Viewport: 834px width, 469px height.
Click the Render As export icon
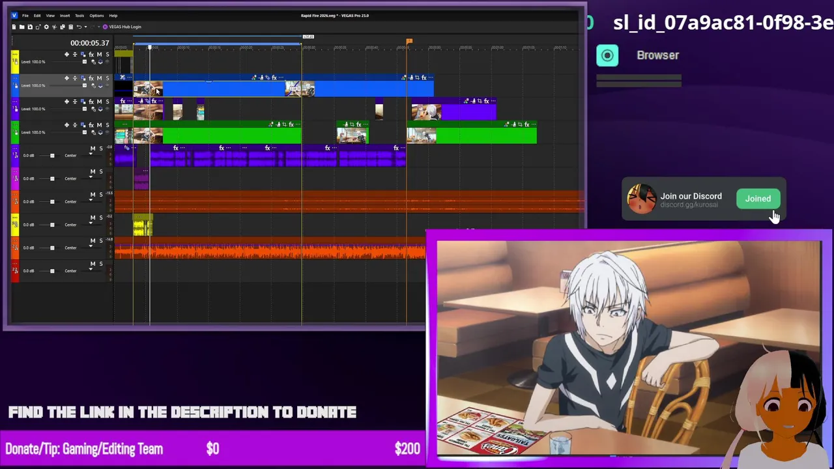[38, 27]
